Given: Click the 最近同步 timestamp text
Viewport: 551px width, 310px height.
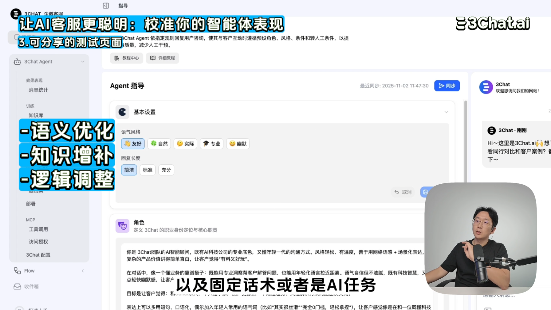Looking at the screenshot, I should pos(394,86).
